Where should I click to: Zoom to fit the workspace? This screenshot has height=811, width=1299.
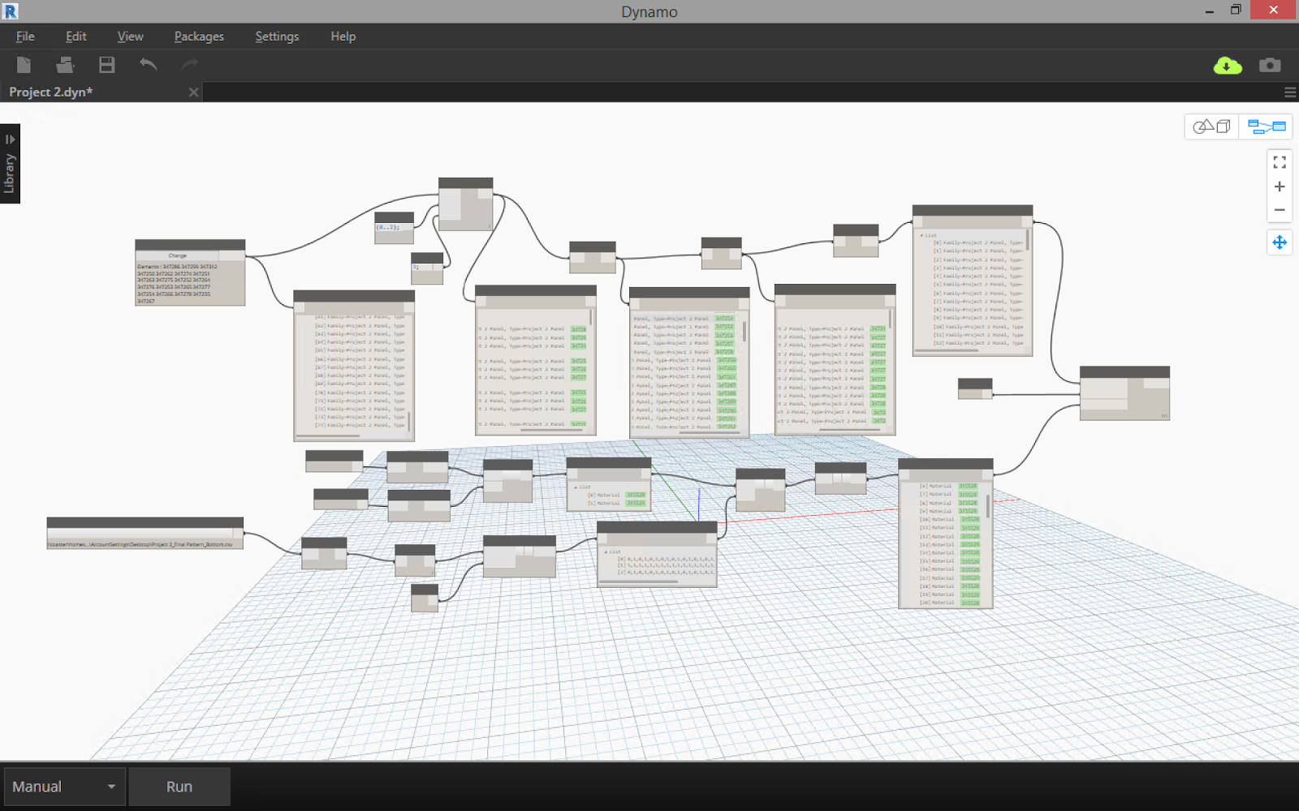tap(1280, 162)
